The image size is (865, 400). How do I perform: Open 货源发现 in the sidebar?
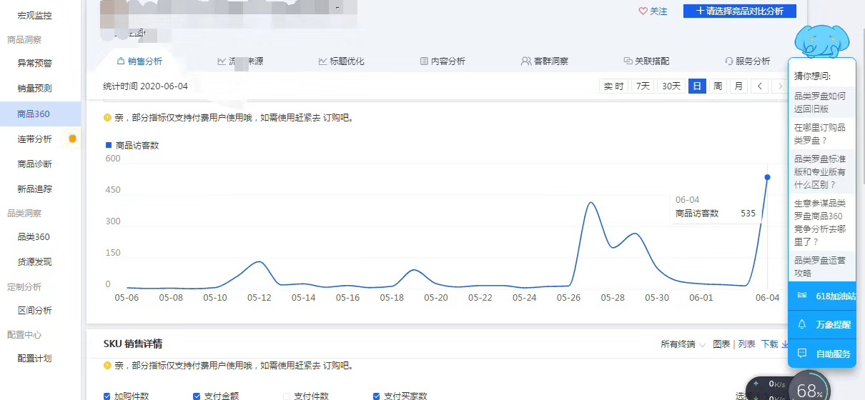[35, 262]
